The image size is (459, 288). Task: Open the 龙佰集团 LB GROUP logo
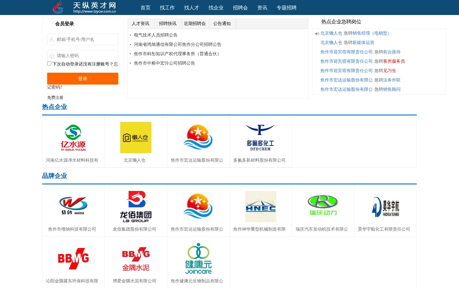[136, 207]
